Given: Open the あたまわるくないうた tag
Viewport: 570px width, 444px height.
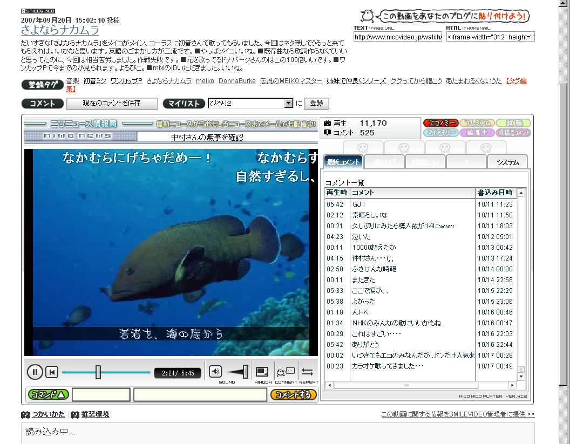Looking at the screenshot, I should [x=474, y=81].
